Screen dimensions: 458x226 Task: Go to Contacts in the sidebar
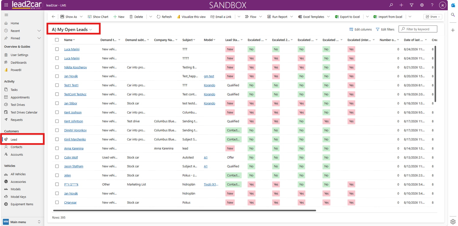16,147
